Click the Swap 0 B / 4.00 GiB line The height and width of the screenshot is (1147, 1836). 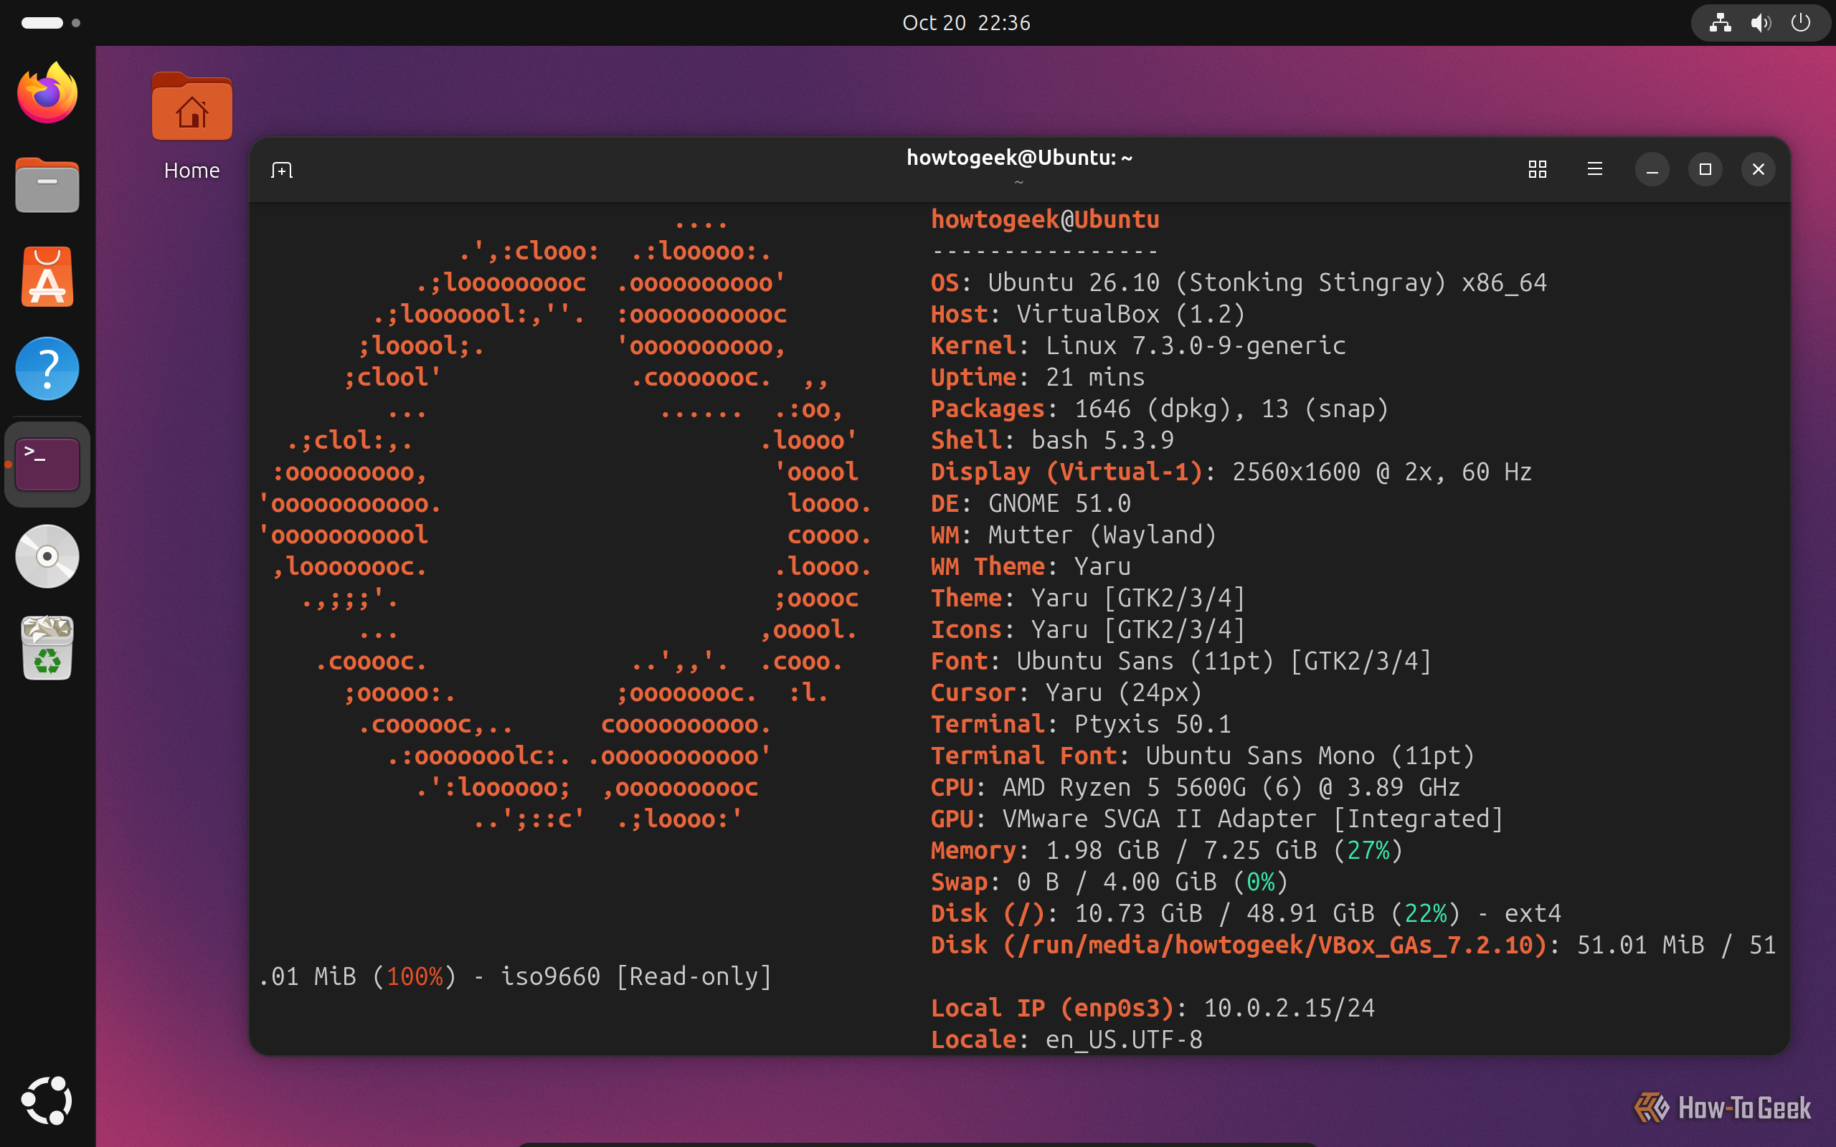[x=1109, y=882]
